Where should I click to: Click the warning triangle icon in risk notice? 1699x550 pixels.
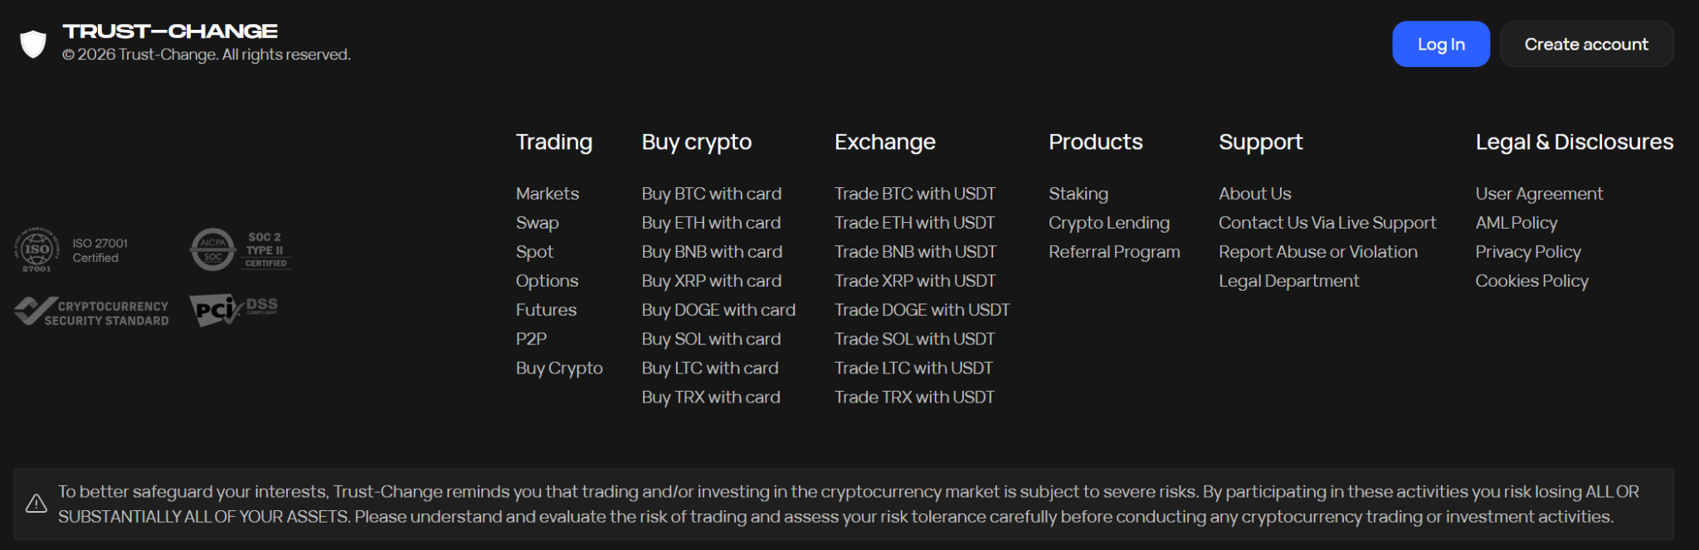coord(37,504)
